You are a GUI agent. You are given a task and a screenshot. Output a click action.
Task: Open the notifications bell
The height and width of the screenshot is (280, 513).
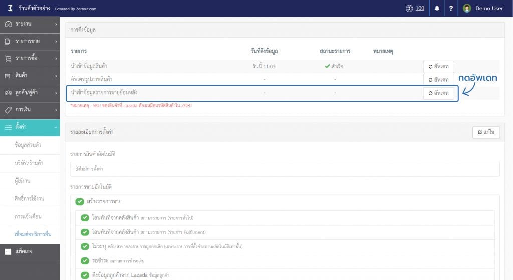437,8
